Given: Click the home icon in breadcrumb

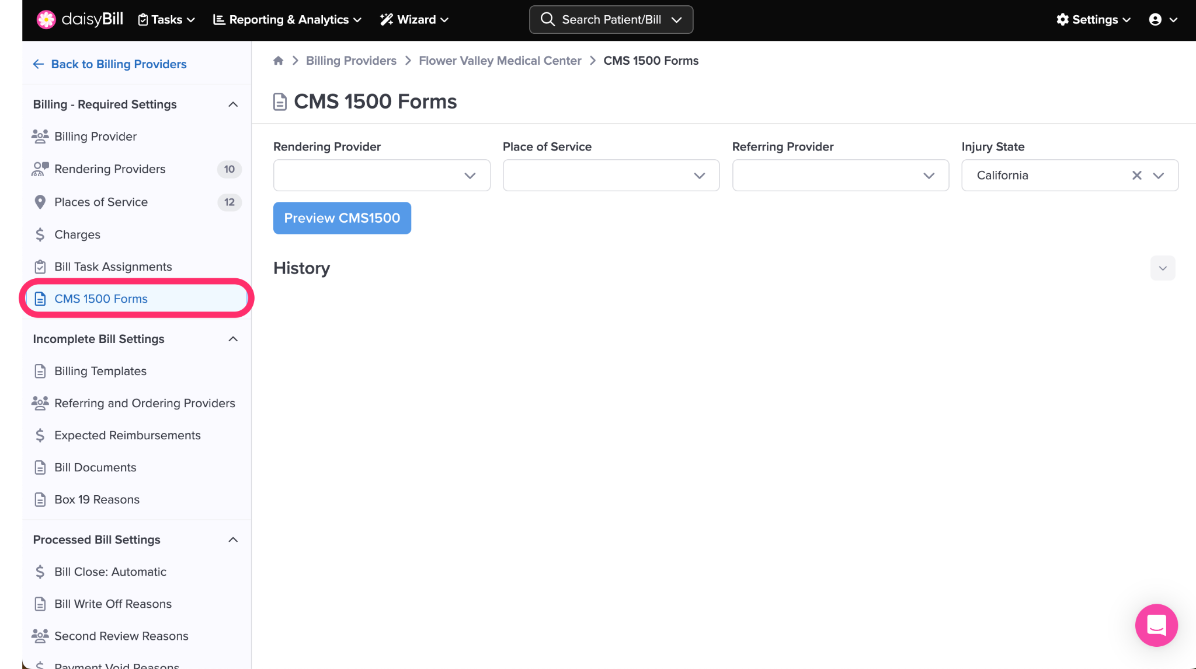Looking at the screenshot, I should [279, 61].
